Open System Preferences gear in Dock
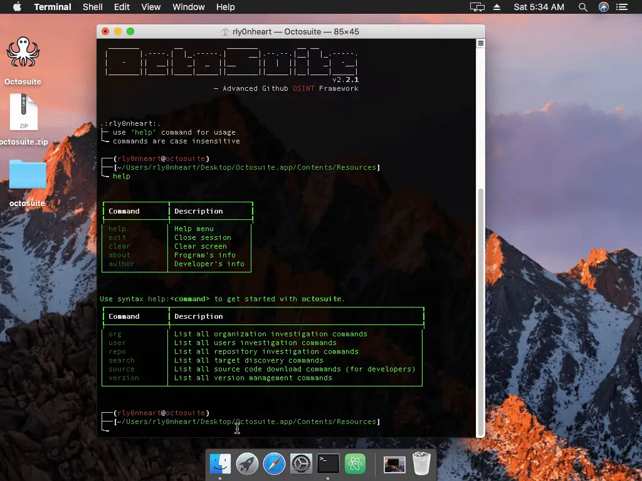 (x=301, y=464)
